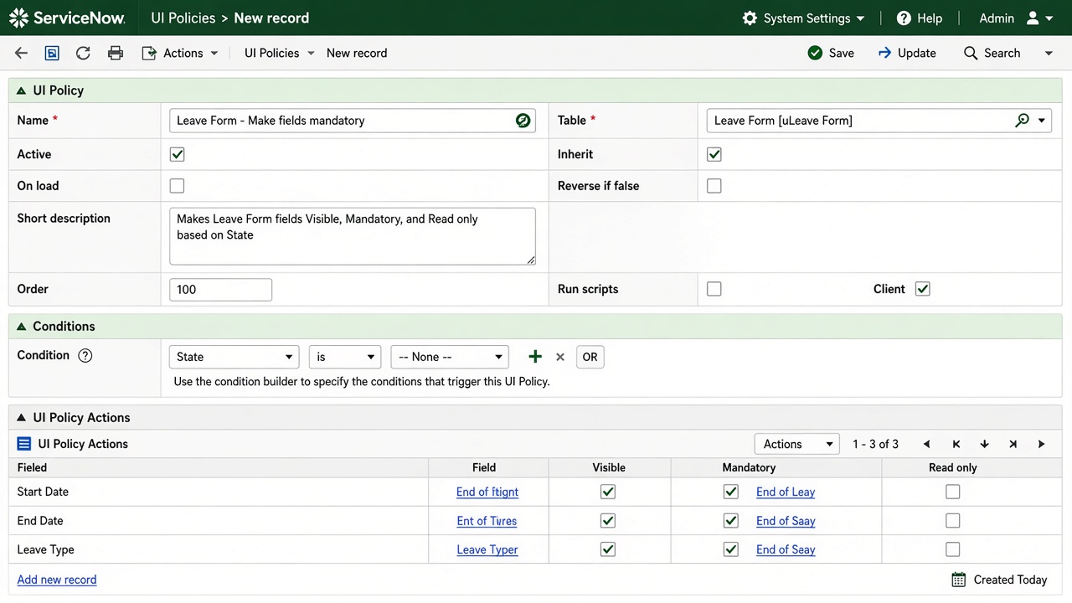This screenshot has height=603, width=1072.
Task: Click the Update button
Action: point(907,53)
